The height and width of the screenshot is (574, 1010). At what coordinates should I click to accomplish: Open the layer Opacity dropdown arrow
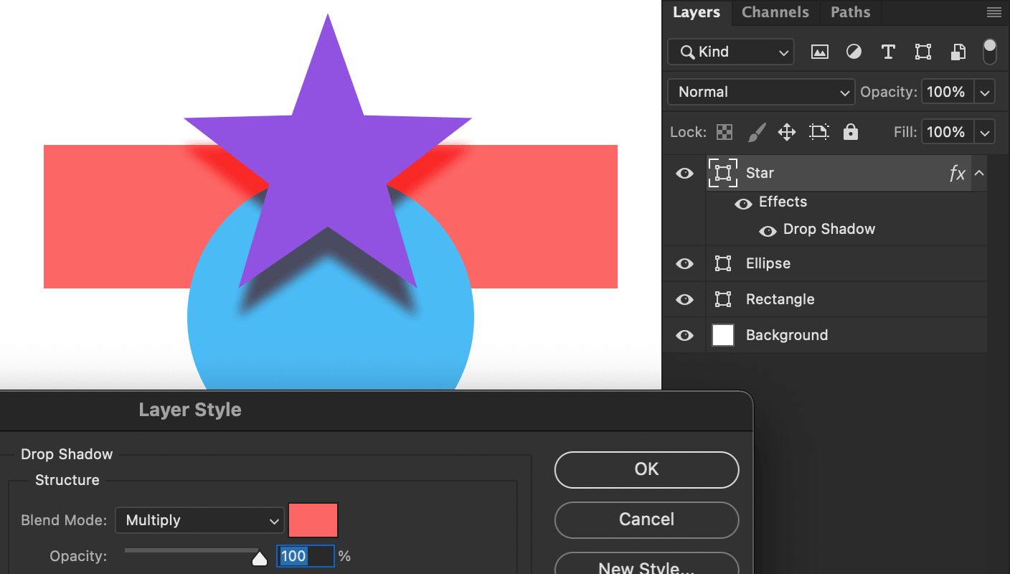click(985, 92)
